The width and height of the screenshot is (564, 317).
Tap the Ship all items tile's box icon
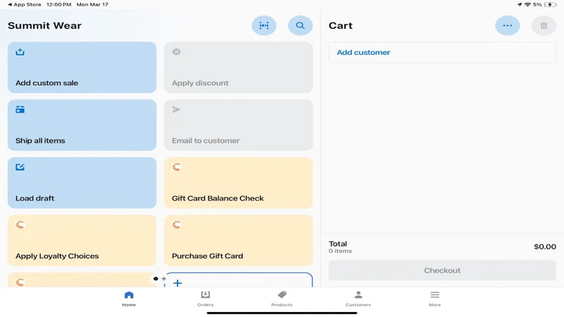pyautogui.click(x=20, y=110)
